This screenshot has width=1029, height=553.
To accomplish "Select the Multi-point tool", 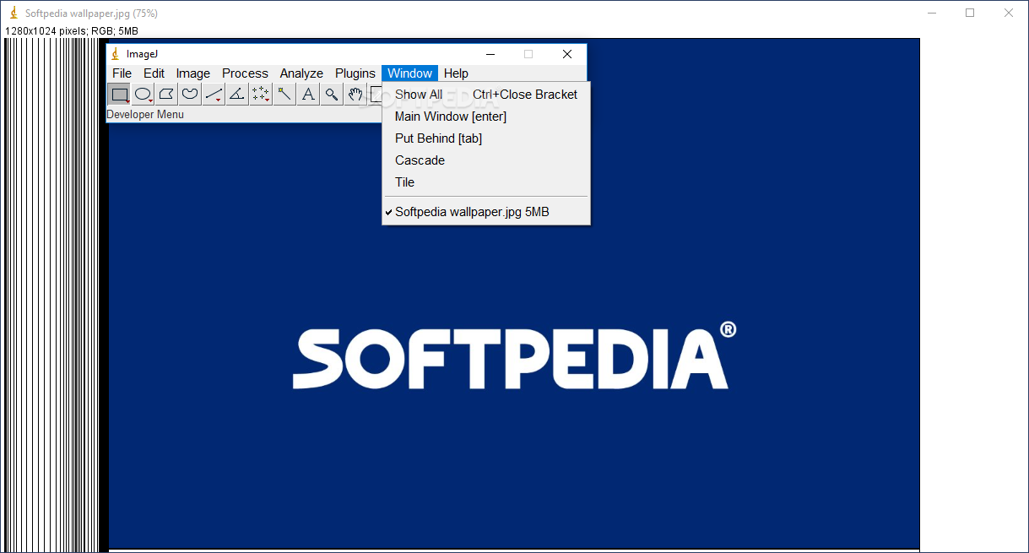I will (x=262, y=95).
